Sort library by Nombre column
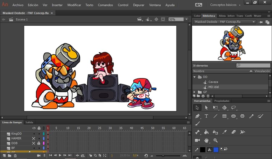This screenshot has height=159, width=272. tap(222, 71)
